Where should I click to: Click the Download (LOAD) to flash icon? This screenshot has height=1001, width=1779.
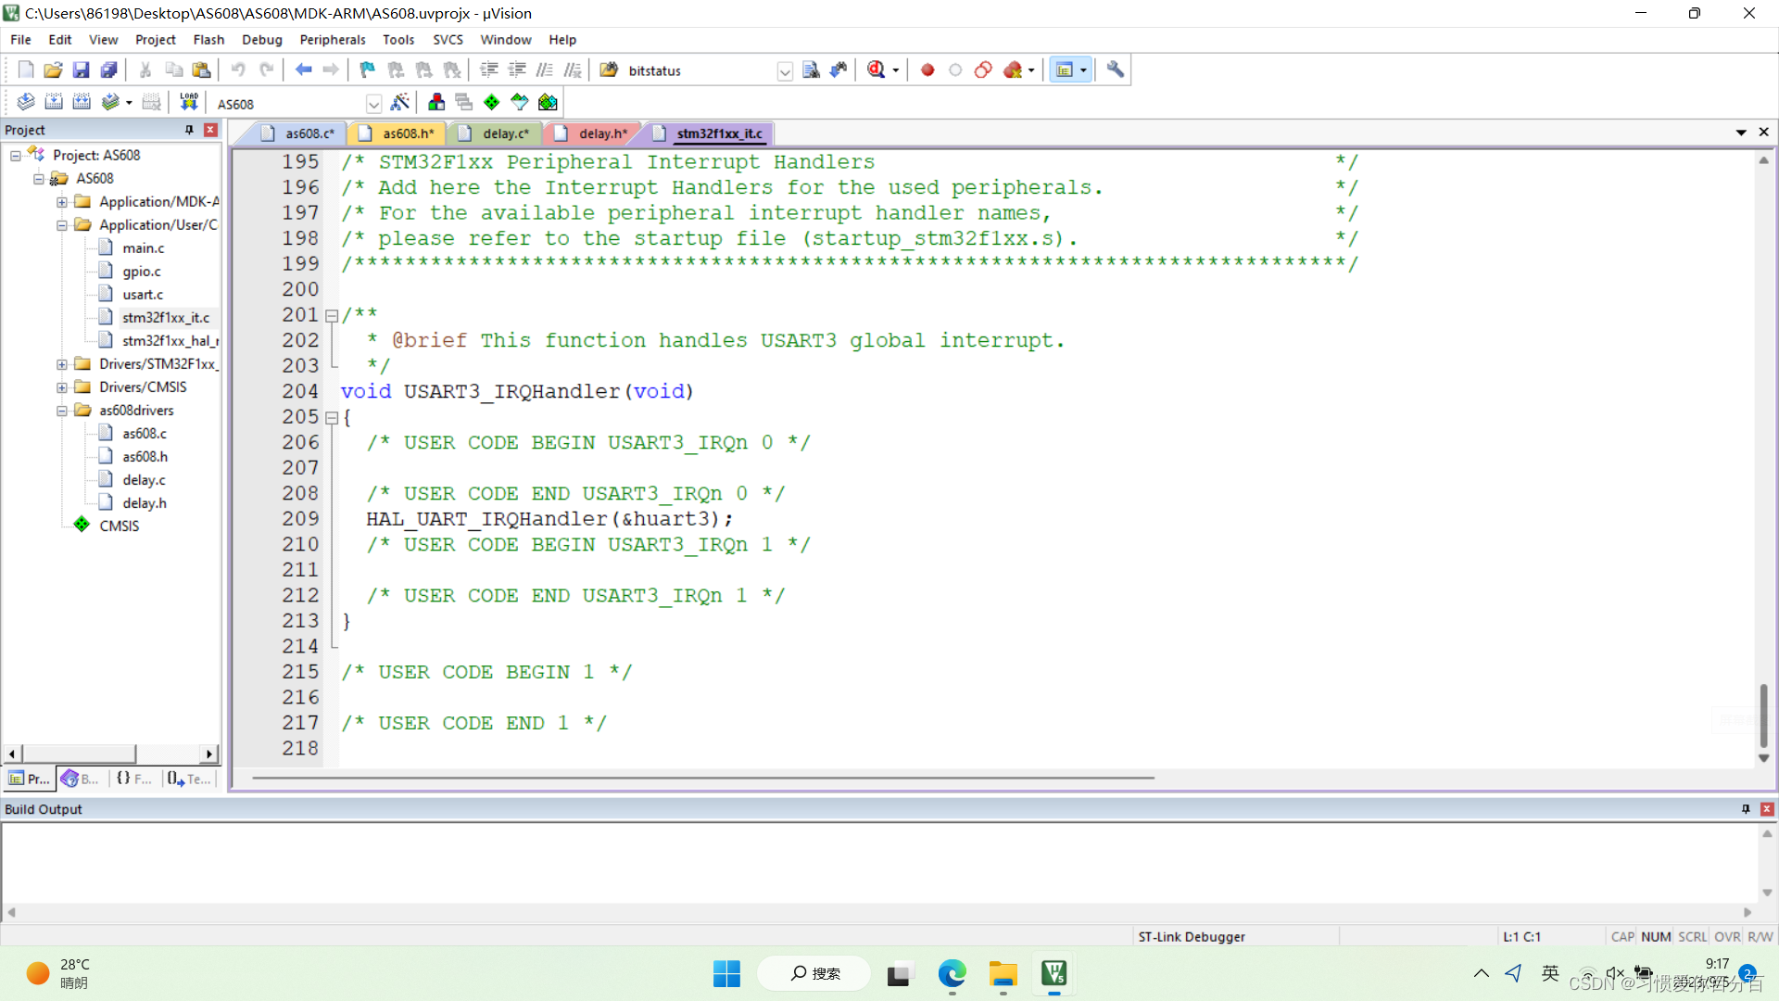pyautogui.click(x=189, y=103)
